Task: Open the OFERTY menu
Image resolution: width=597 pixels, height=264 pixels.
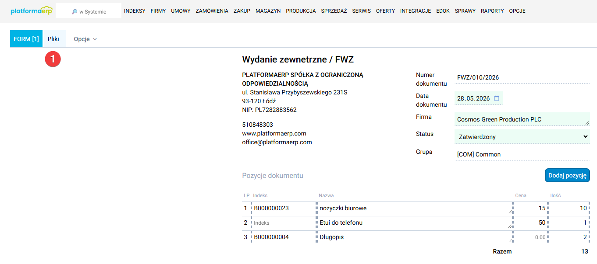Action: 386,11
